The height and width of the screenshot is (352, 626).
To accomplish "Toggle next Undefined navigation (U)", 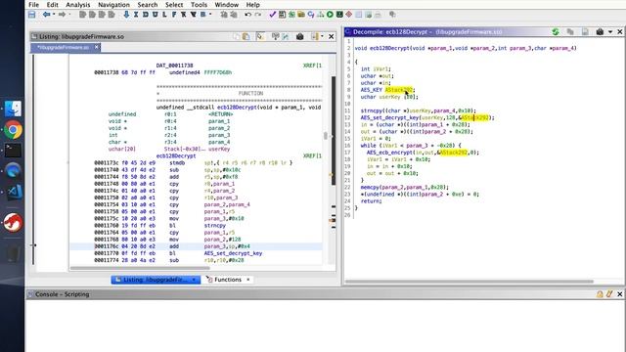I will (x=155, y=15).
